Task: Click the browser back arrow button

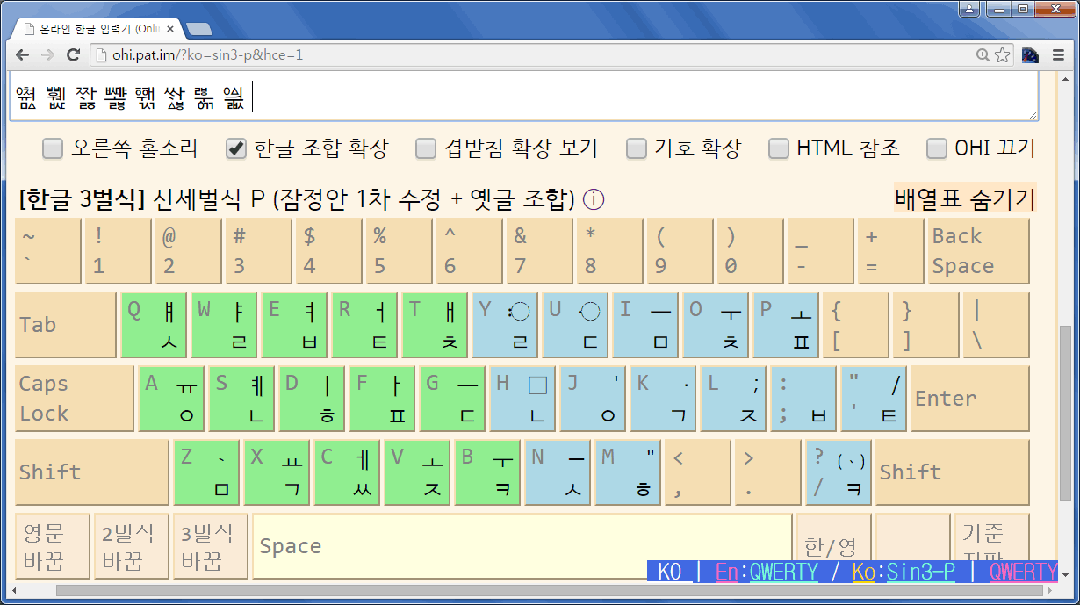Action: (23, 55)
